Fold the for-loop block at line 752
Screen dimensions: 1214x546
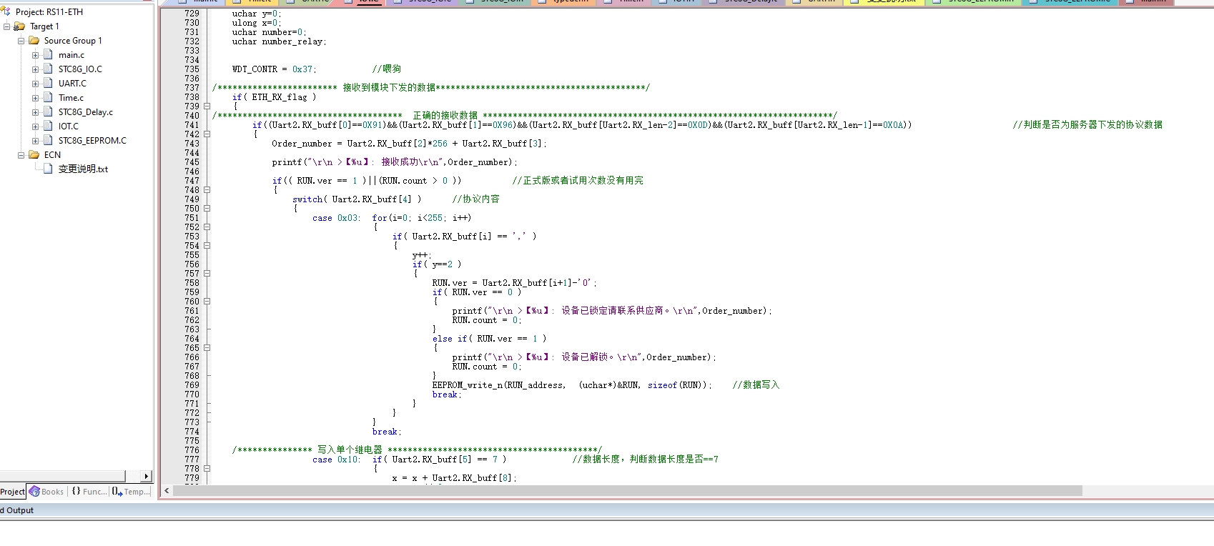(207, 227)
